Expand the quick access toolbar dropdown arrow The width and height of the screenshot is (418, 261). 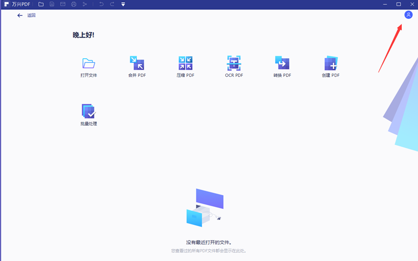click(x=123, y=4)
